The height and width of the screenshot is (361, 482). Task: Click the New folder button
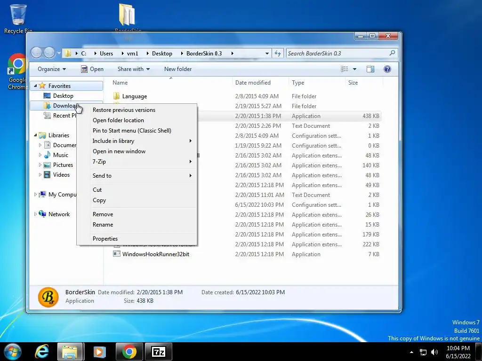[x=178, y=69]
